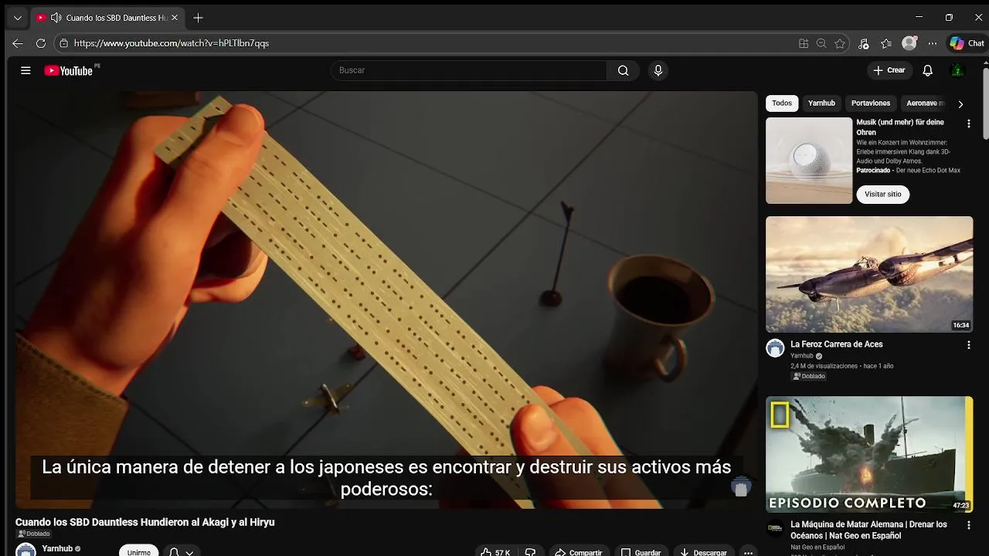The width and height of the screenshot is (989, 556).
Task: Click the Visitar sitio button
Action: click(883, 195)
